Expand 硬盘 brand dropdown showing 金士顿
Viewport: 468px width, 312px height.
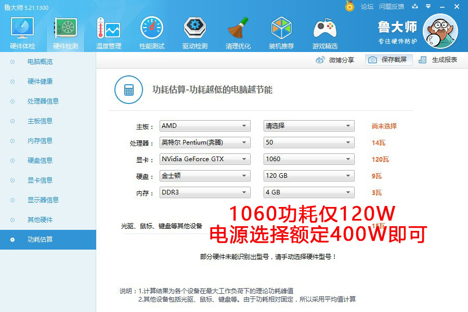[205, 176]
